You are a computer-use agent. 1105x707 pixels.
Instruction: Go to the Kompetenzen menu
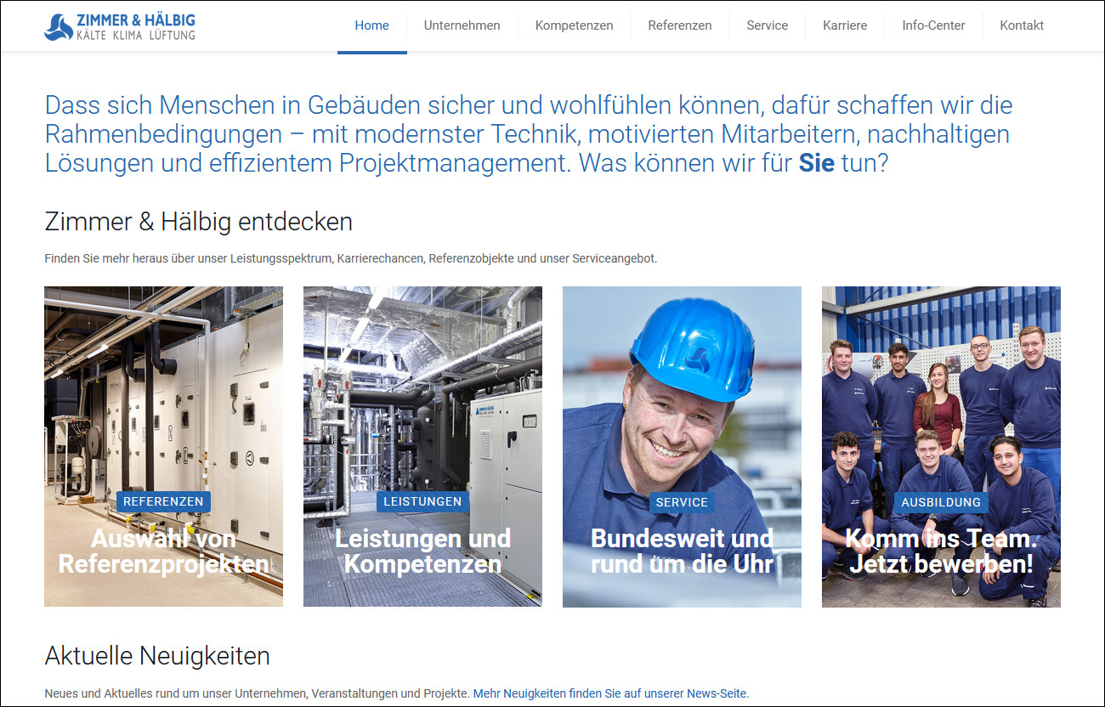click(x=574, y=25)
